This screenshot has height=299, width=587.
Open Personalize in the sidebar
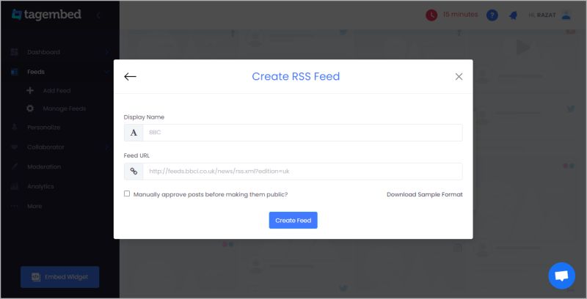pos(43,128)
